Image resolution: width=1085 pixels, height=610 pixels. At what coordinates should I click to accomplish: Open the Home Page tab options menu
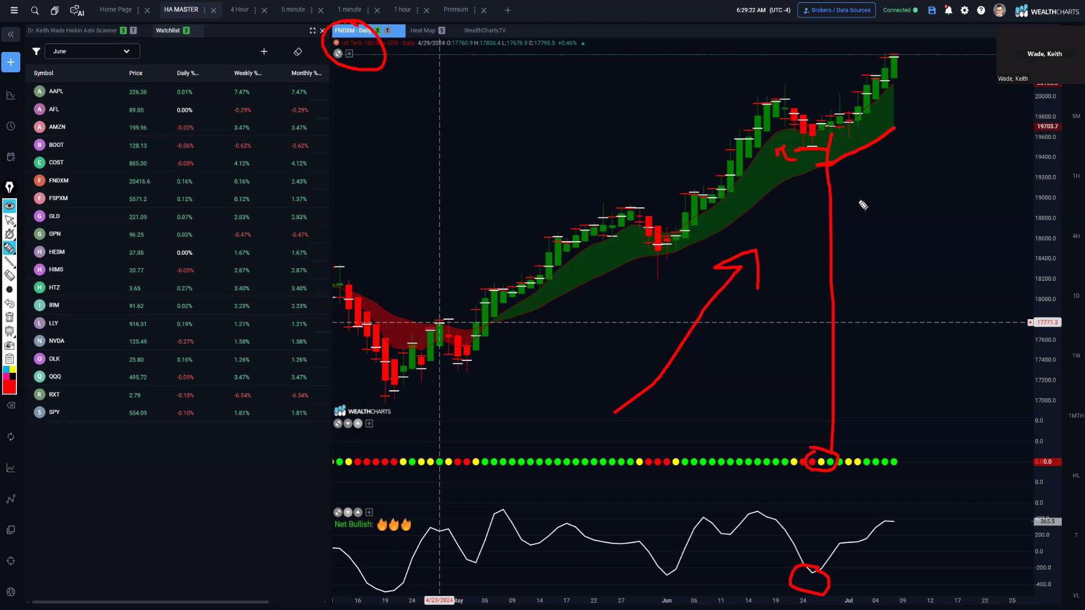click(138, 10)
